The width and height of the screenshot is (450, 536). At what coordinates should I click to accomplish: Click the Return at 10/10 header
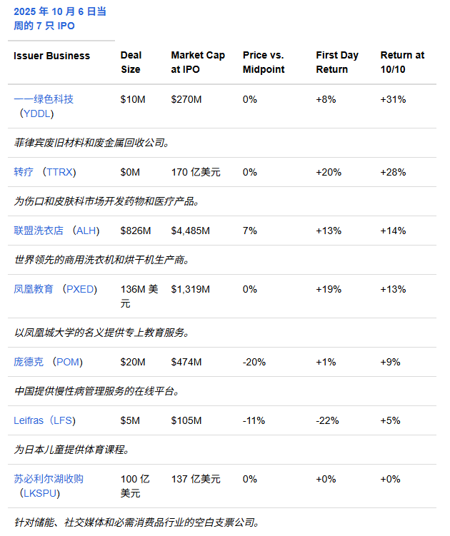pyautogui.click(x=402, y=62)
